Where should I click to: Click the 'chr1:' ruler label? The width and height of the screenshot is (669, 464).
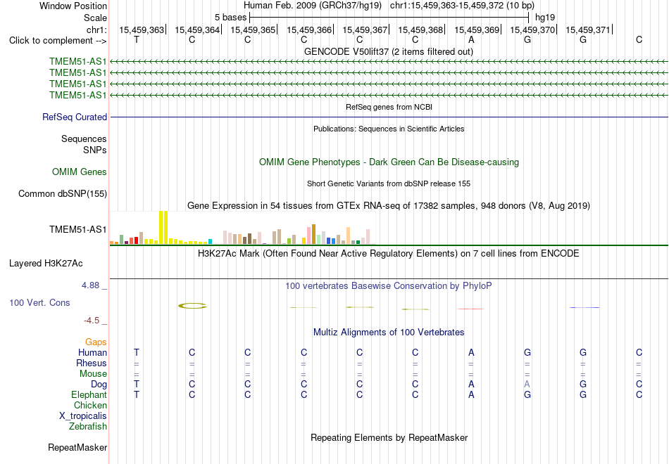[97, 30]
